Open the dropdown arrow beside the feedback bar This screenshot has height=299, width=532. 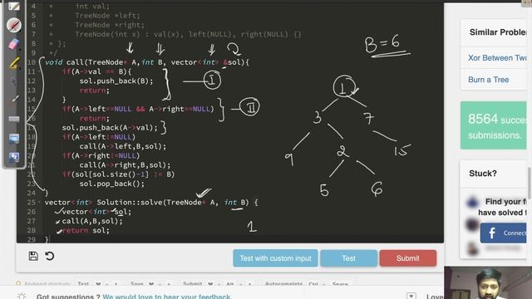(x=411, y=296)
